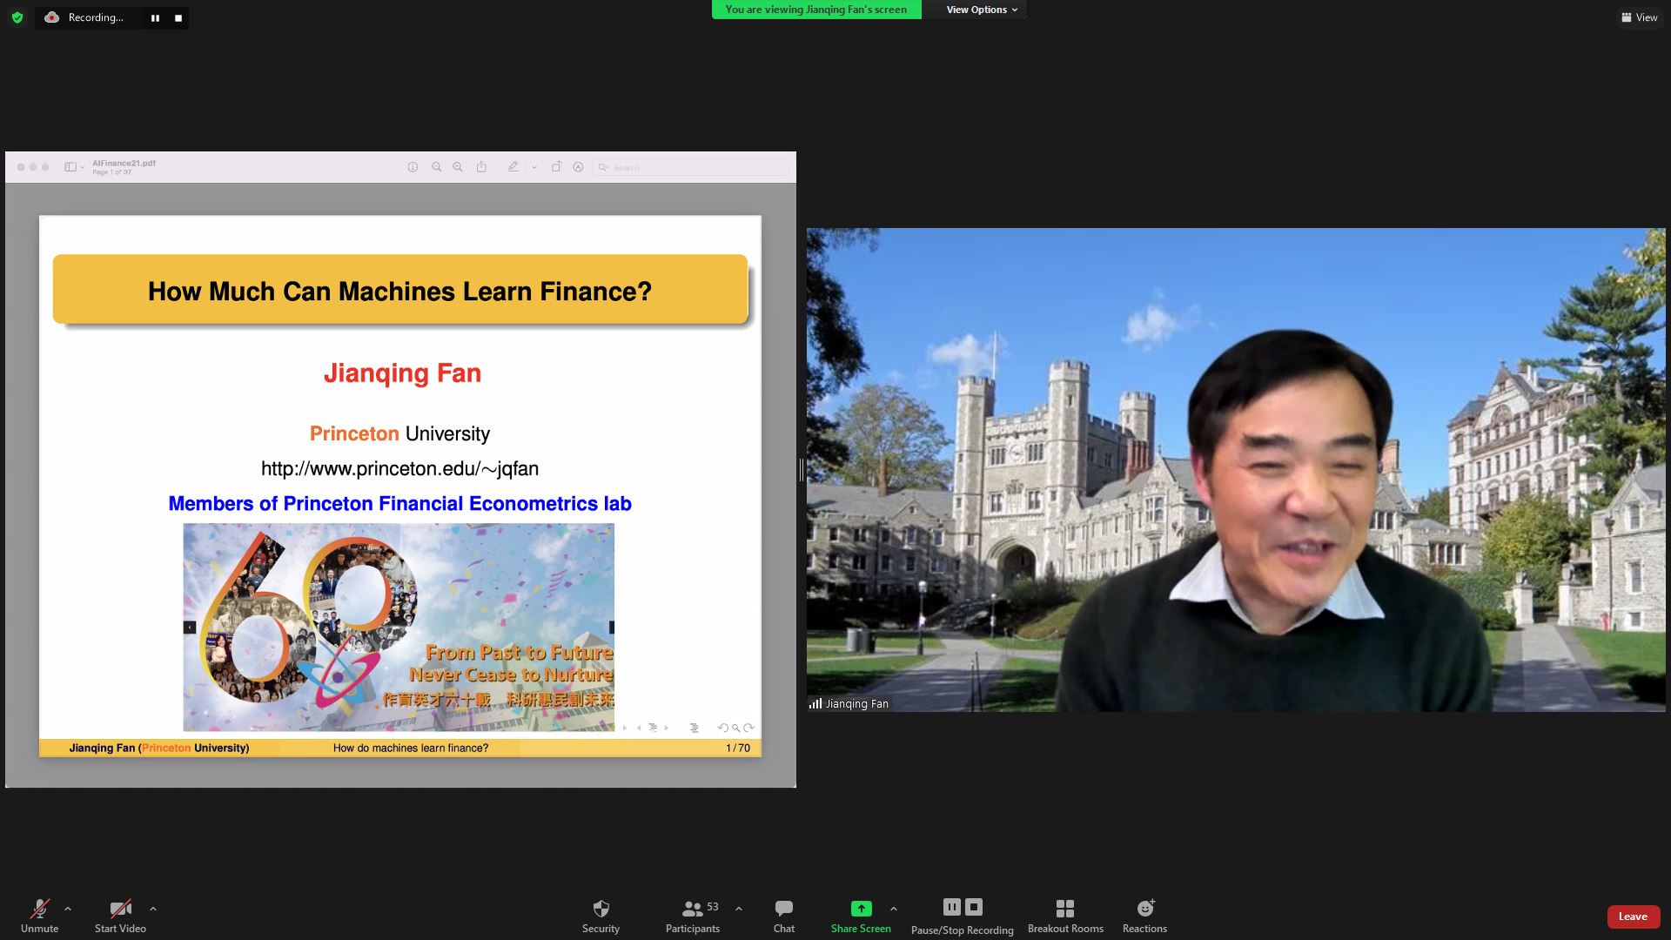Click the green Share Screen button
The image size is (1671, 940).
pyautogui.click(x=861, y=916)
